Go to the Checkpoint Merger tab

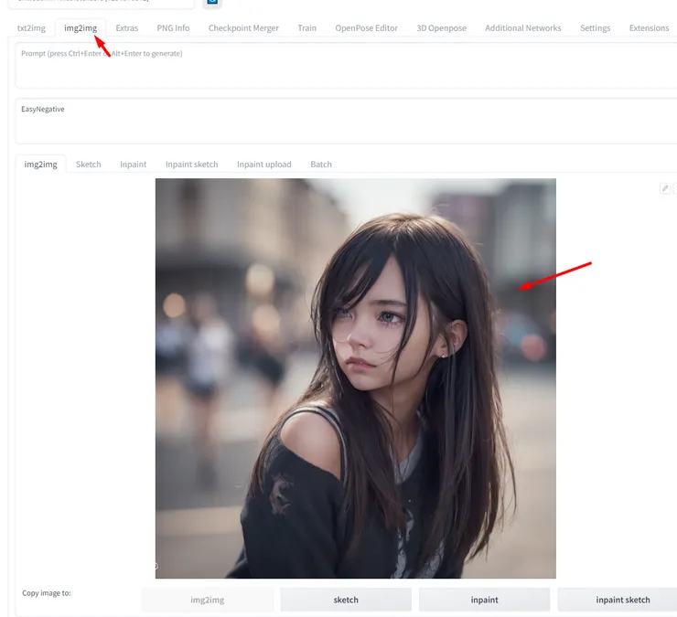coord(243,28)
